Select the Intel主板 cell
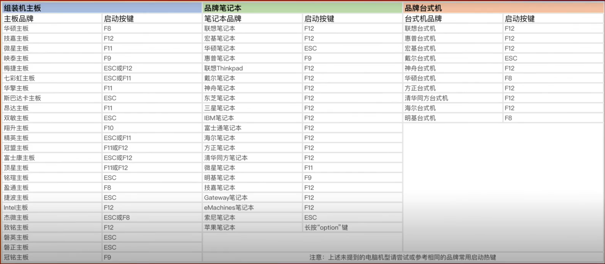Viewport: 605px width, 264px height. (16, 208)
